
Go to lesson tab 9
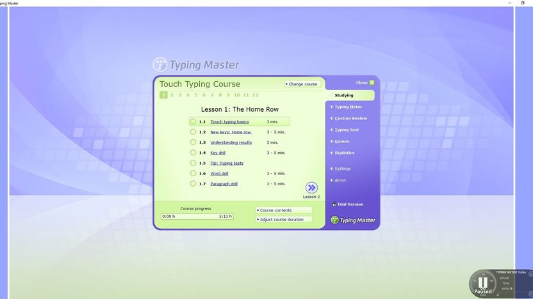point(228,95)
